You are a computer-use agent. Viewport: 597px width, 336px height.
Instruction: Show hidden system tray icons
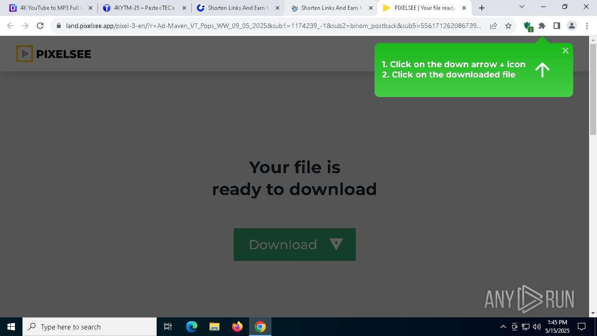click(x=503, y=327)
